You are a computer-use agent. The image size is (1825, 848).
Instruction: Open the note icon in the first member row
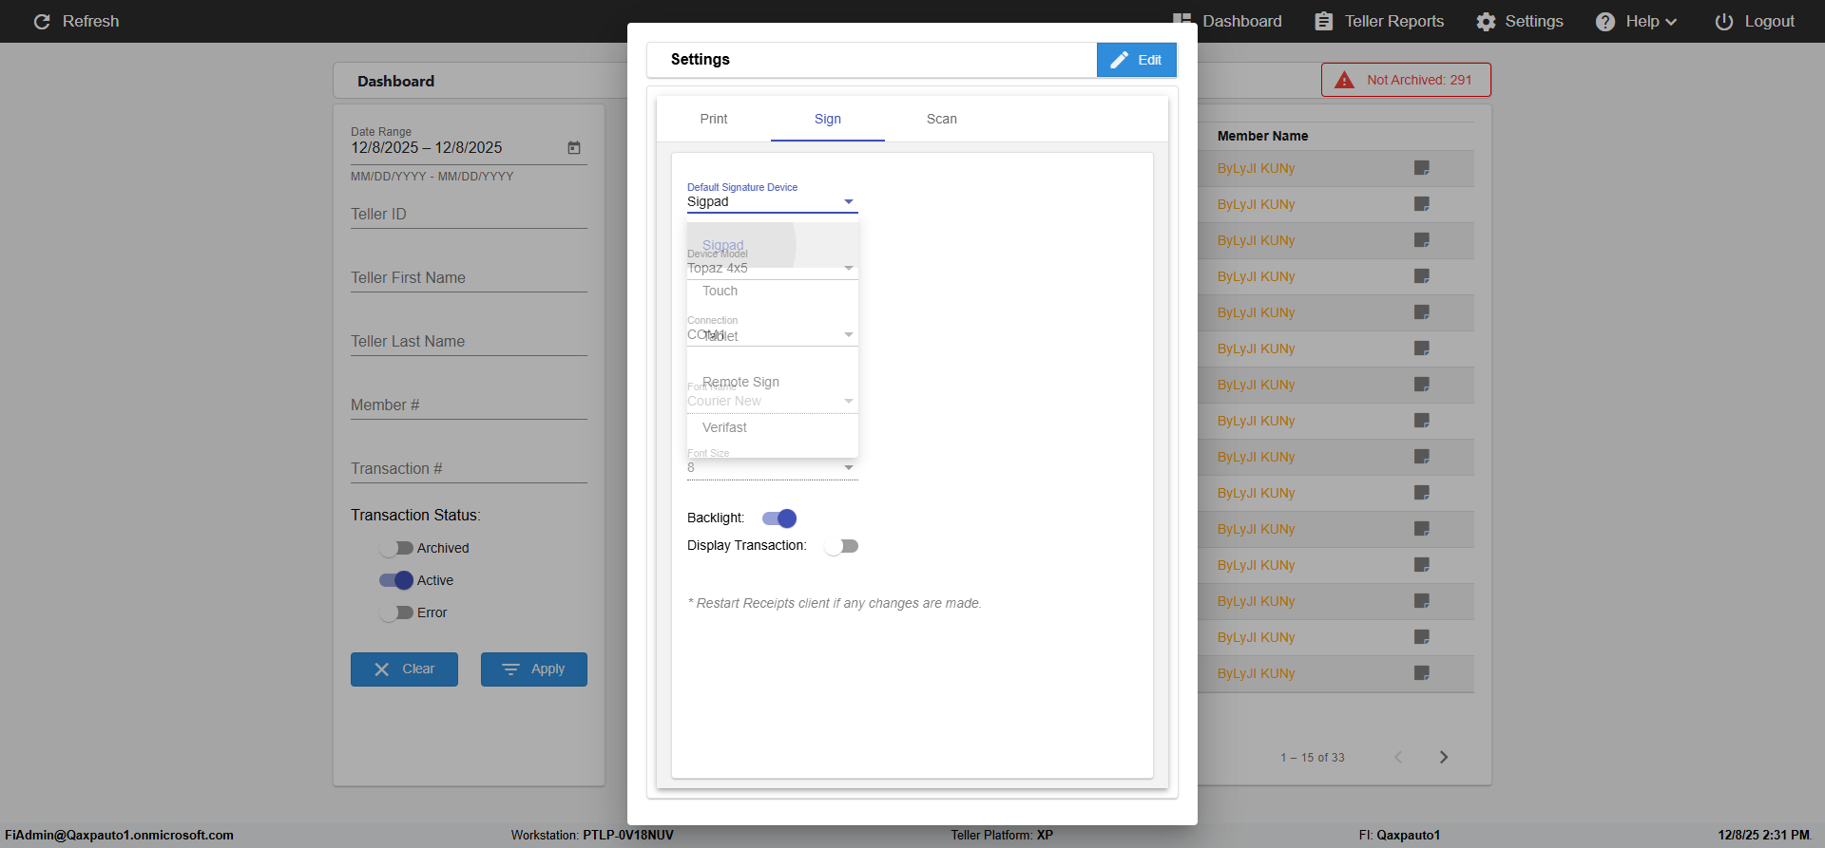[x=1422, y=168]
